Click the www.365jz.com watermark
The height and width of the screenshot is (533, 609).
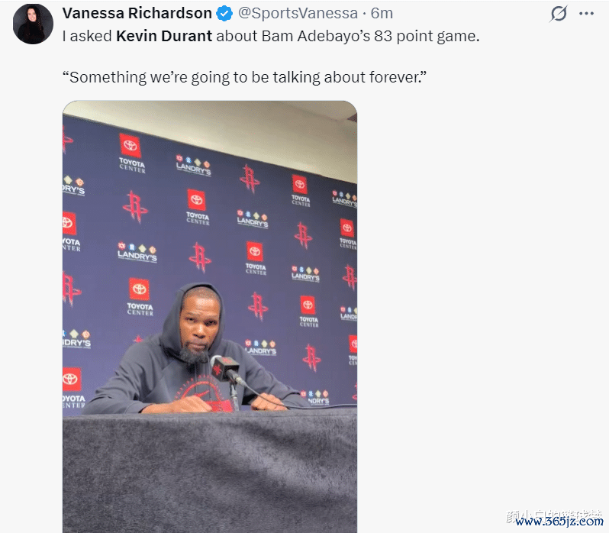559,522
